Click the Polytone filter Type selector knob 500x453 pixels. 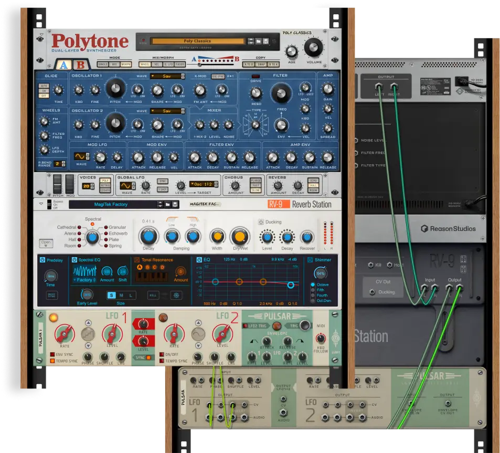(x=256, y=125)
